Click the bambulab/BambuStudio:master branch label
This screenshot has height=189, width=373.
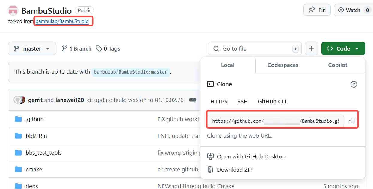131,72
